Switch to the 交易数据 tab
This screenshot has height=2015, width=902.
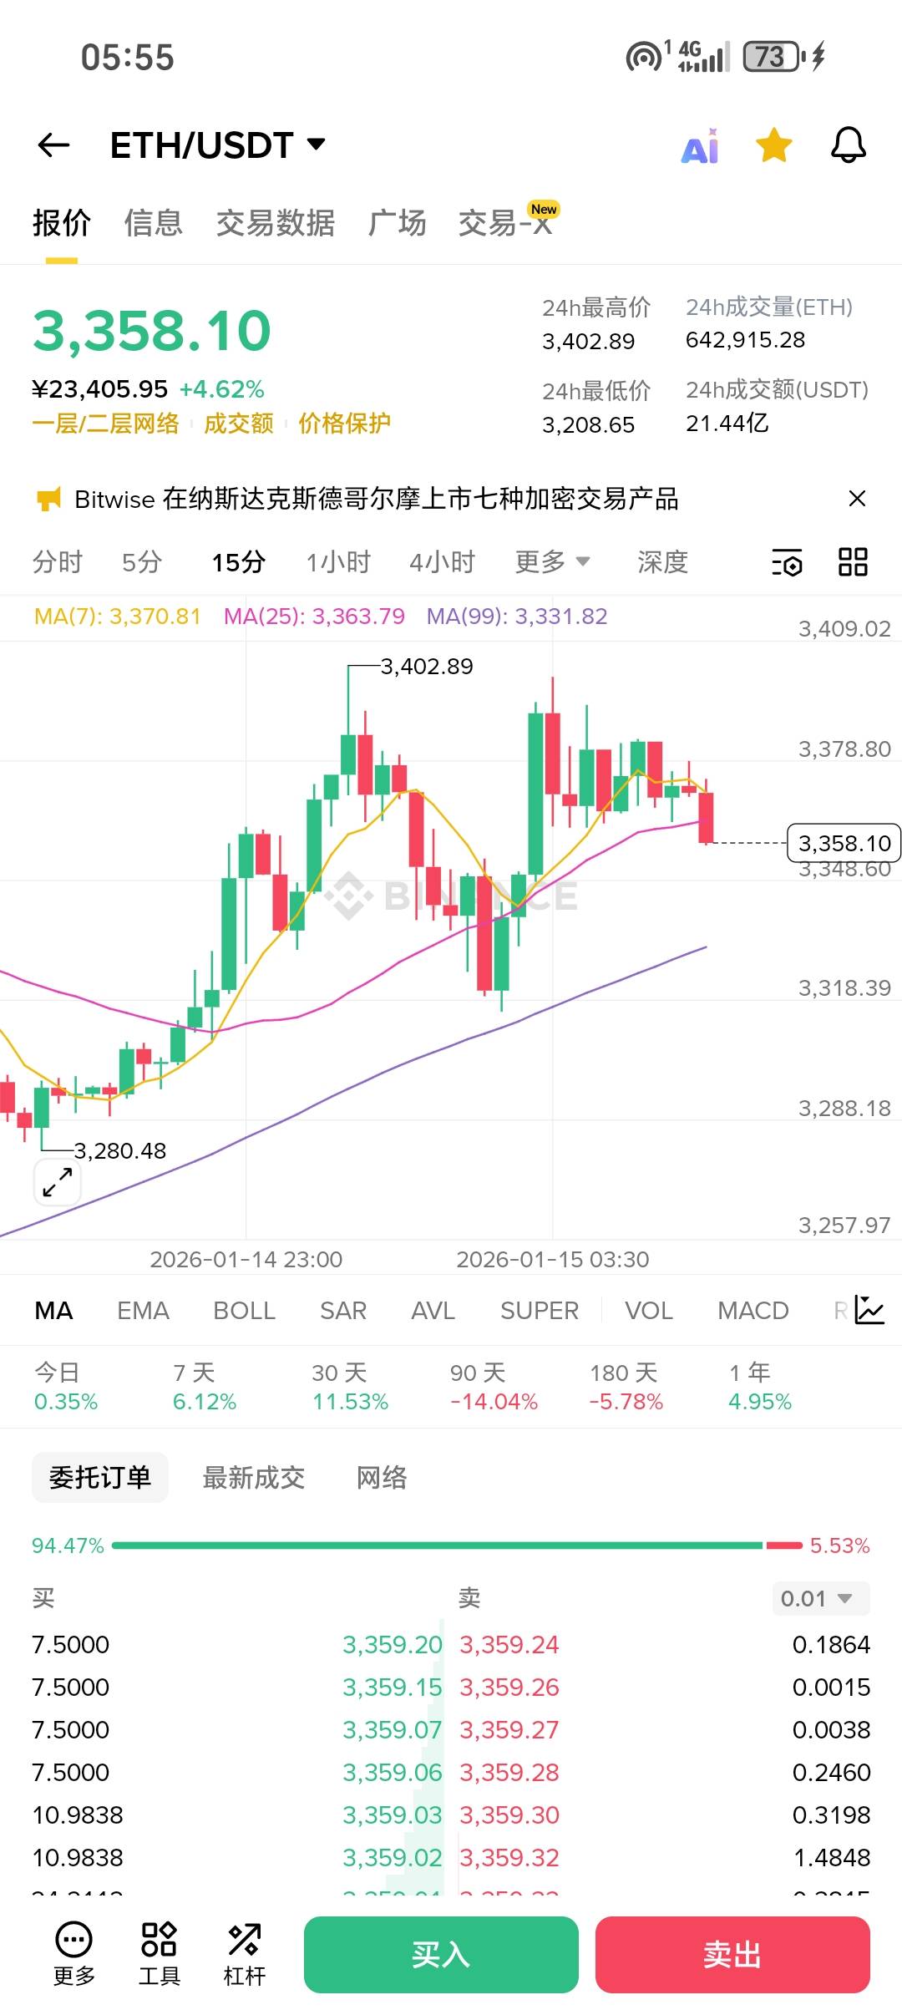(275, 223)
